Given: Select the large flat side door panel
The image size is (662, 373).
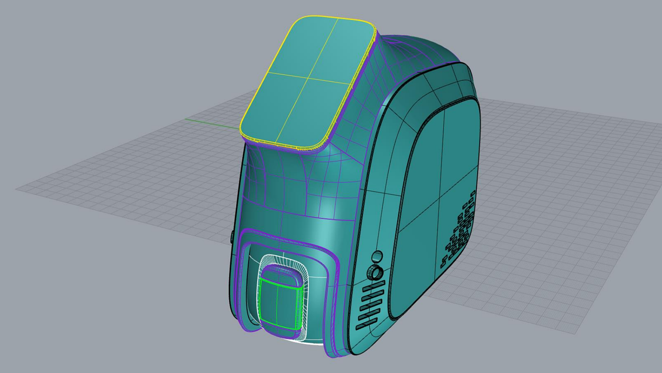Looking at the screenshot, I should click(436, 208).
